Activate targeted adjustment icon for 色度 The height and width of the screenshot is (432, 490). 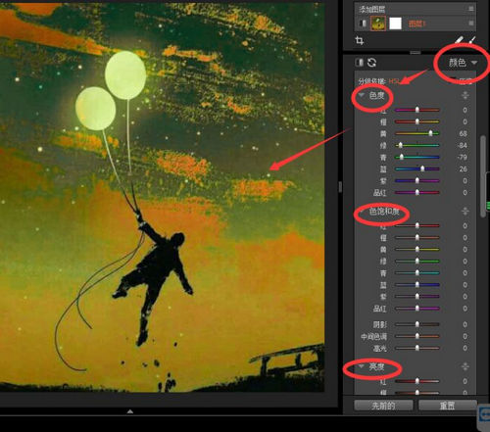[x=465, y=95]
